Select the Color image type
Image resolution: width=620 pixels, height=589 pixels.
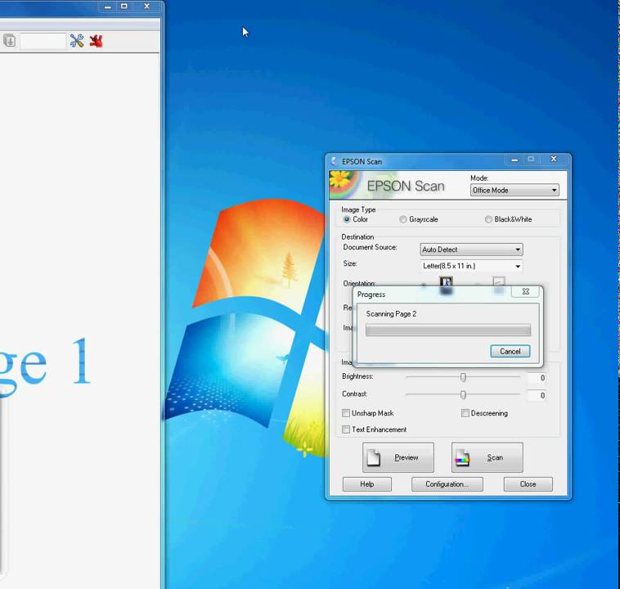pyautogui.click(x=347, y=219)
